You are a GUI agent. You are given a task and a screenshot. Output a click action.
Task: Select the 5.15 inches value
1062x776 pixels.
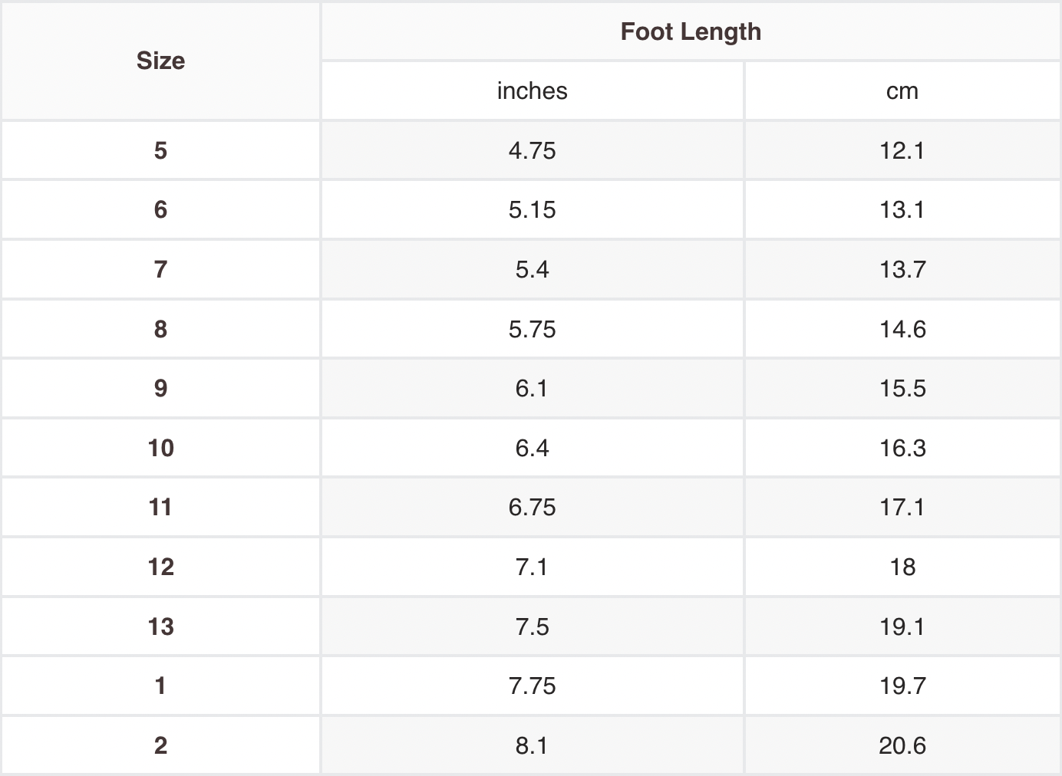[532, 209]
